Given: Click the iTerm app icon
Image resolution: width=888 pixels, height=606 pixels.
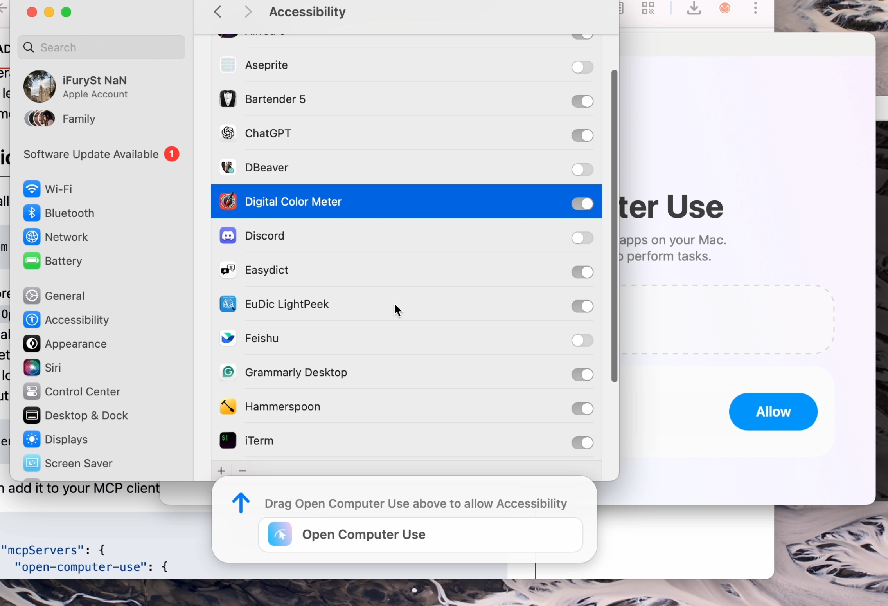Looking at the screenshot, I should [x=228, y=441].
